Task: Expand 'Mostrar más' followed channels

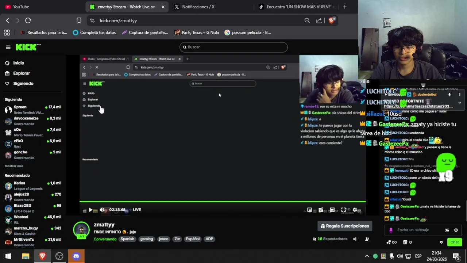Action: pos(14,166)
